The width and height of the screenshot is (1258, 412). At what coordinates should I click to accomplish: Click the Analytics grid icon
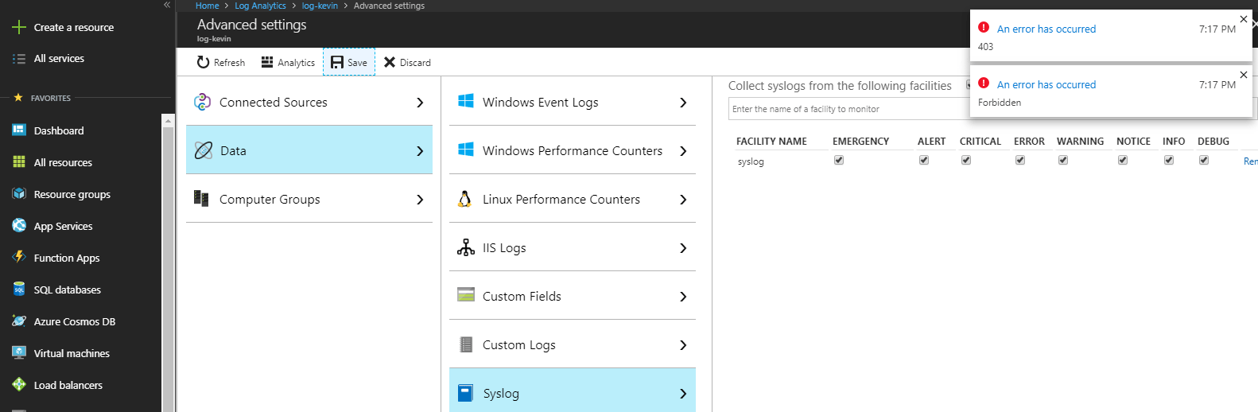(267, 62)
